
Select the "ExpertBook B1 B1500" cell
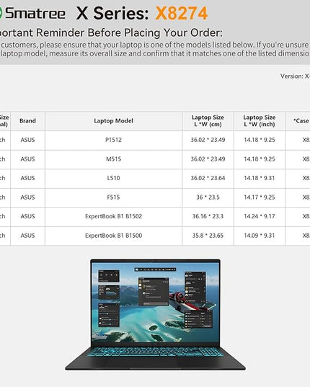(x=113, y=236)
